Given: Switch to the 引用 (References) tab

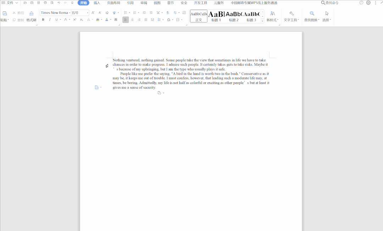Looking at the screenshot, I should click(130, 3).
